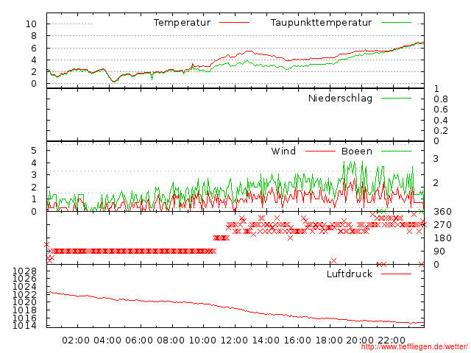Image resolution: width=471 pixels, height=353 pixels.
Task: Click the 16:00 time axis label
Action: (x=297, y=340)
